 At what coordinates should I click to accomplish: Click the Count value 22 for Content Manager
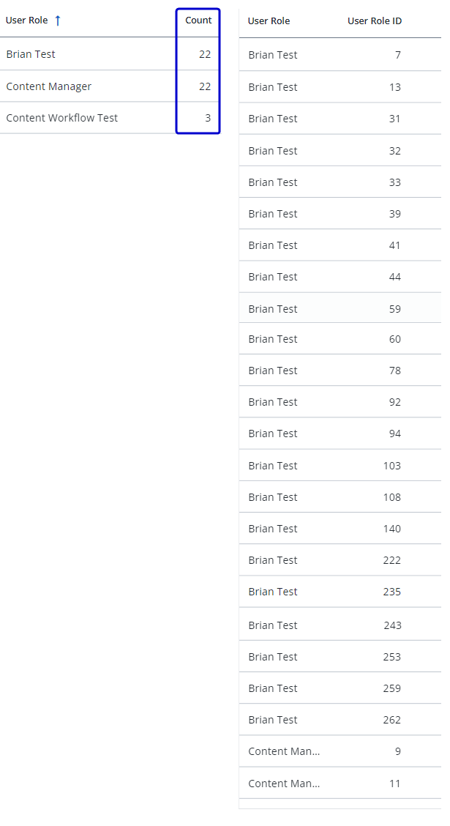pyautogui.click(x=204, y=86)
